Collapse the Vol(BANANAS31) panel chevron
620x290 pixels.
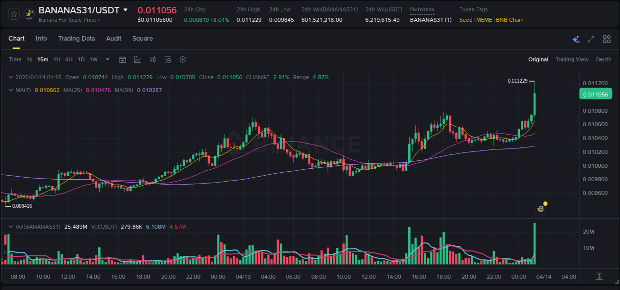(x=10, y=226)
